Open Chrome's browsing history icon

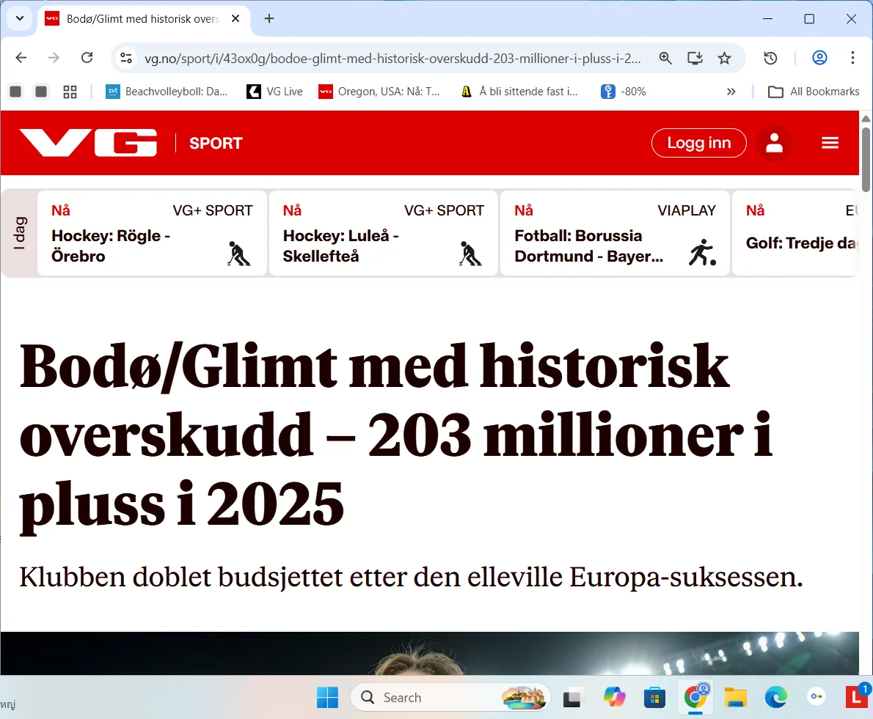click(x=770, y=57)
